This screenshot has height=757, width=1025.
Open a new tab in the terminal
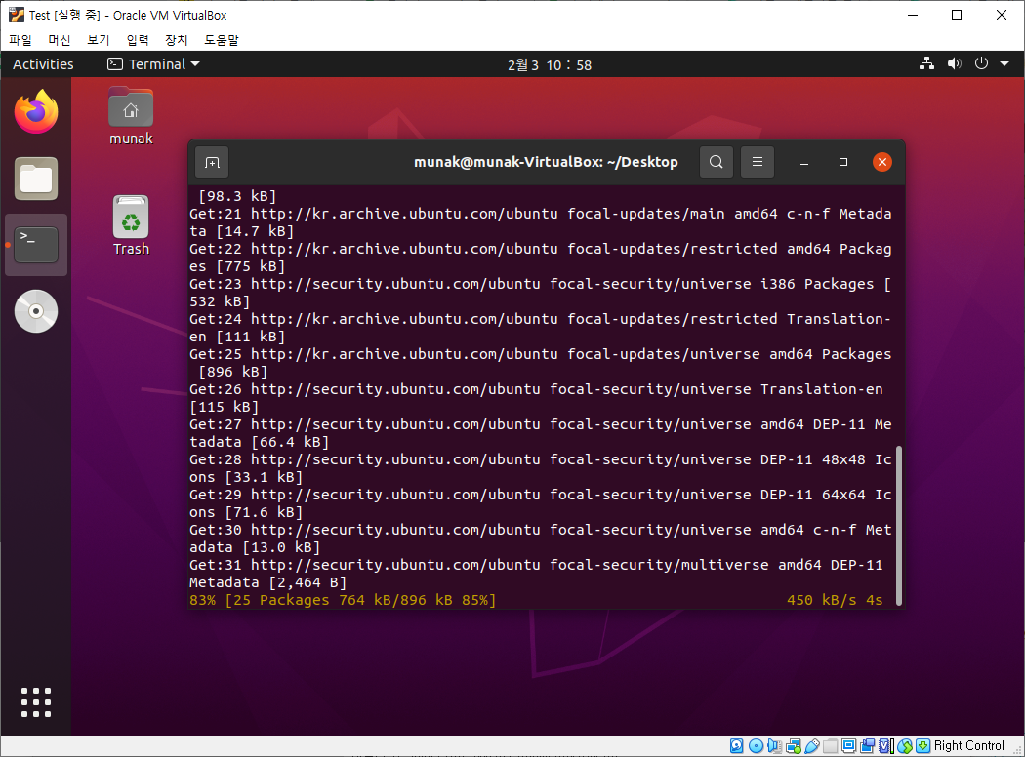click(212, 162)
